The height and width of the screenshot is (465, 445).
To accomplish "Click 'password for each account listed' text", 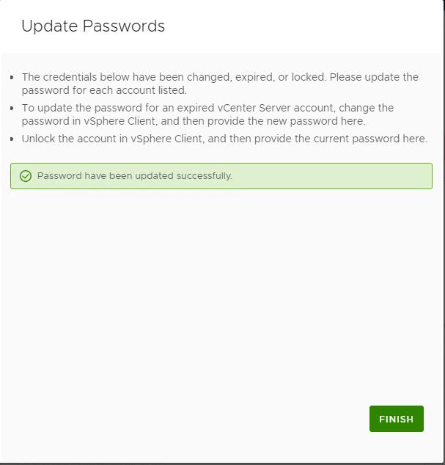I will click(x=104, y=90).
